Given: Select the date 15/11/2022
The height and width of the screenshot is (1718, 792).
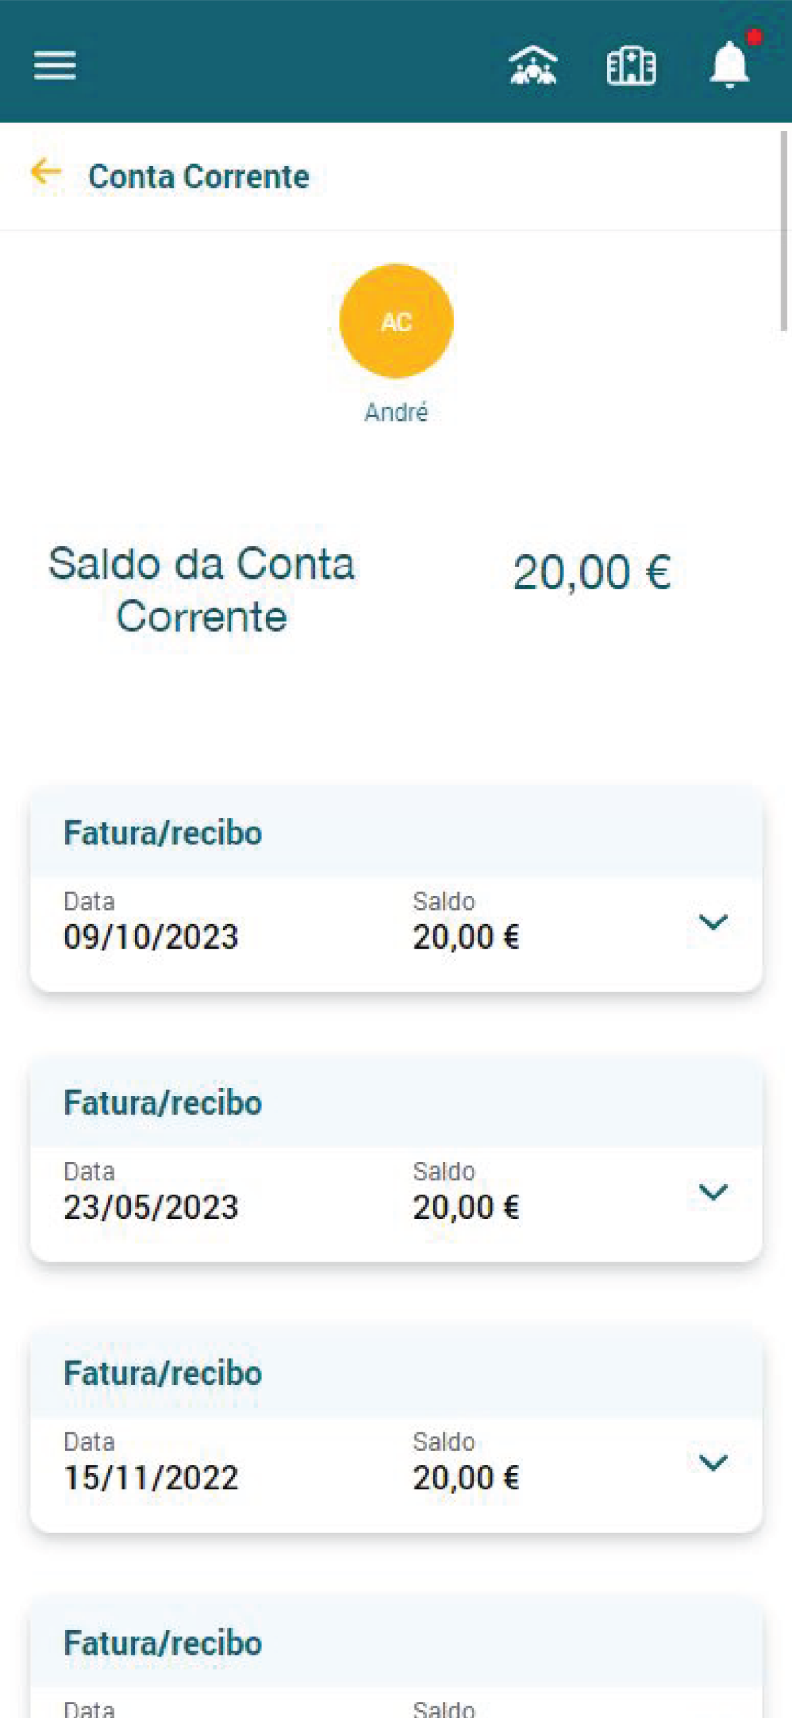Looking at the screenshot, I should (150, 1478).
